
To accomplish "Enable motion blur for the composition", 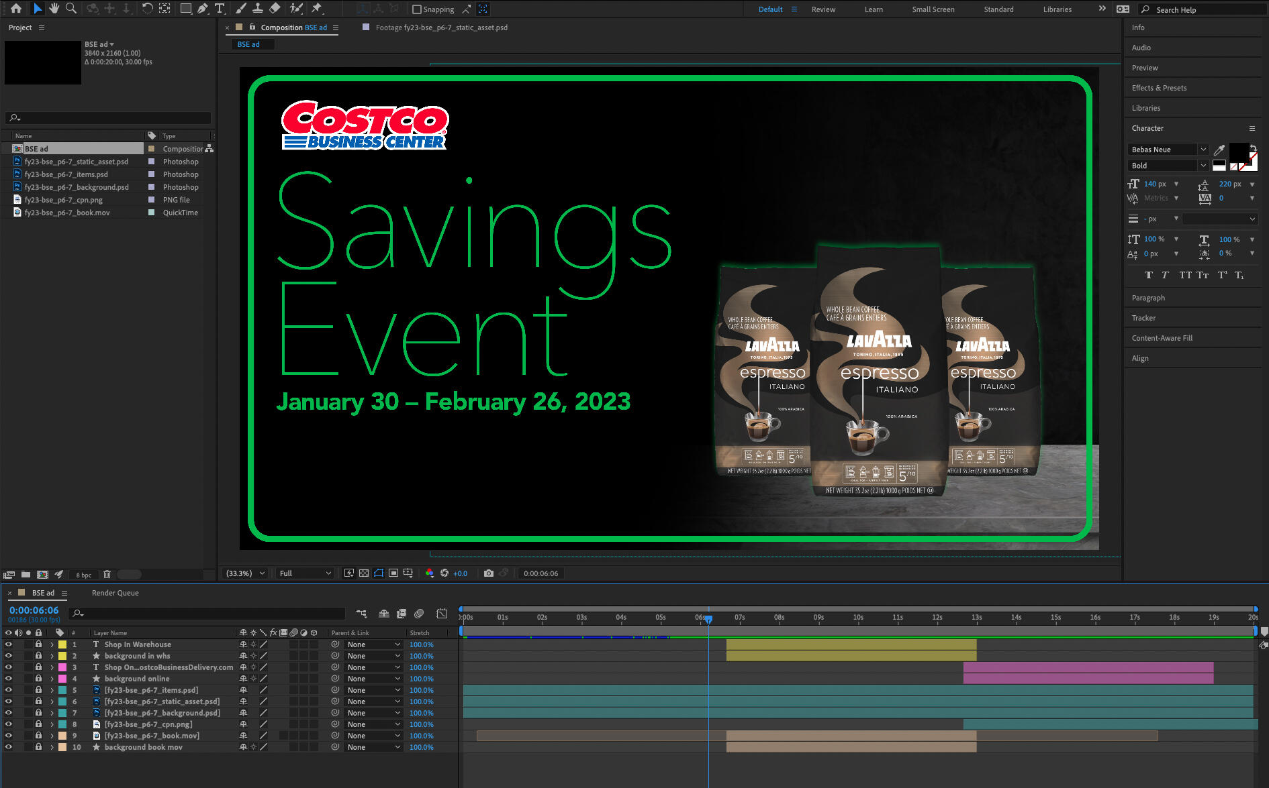I will pyautogui.click(x=419, y=613).
